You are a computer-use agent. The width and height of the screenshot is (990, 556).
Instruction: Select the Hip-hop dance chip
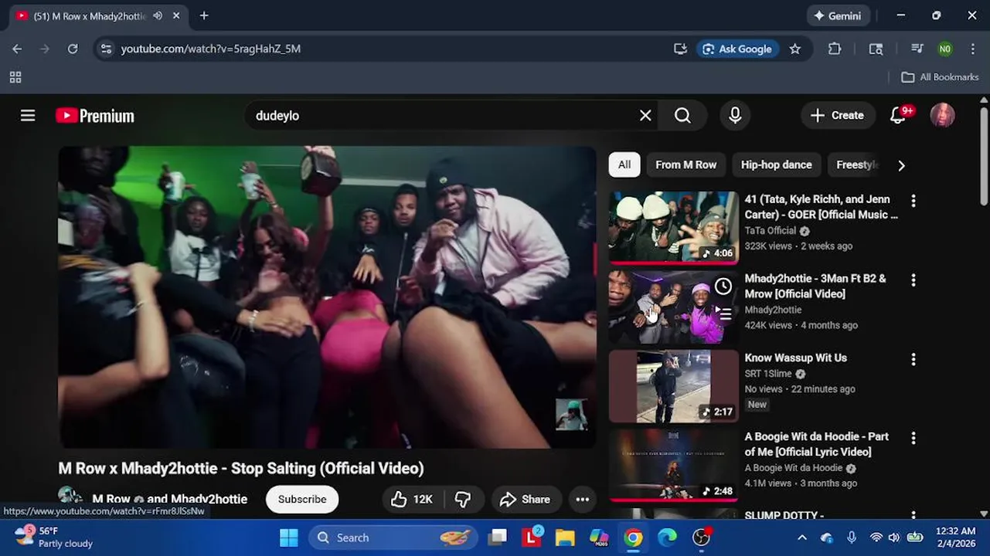776,164
